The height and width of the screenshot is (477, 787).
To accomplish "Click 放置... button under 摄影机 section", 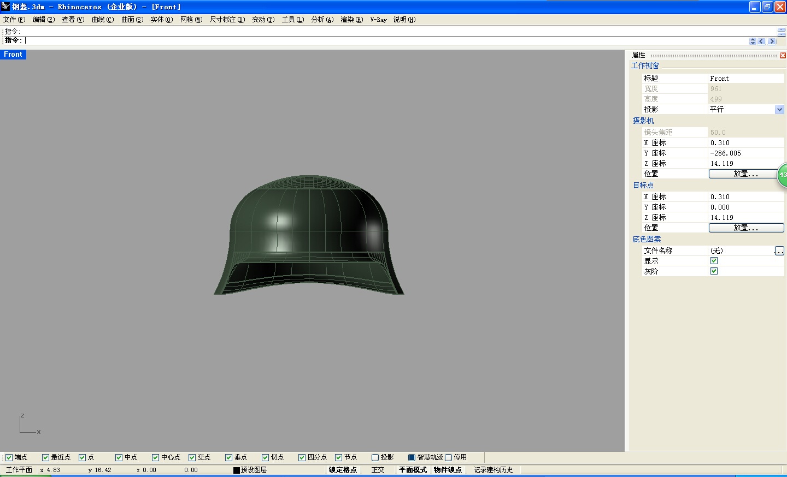I will 746,174.
